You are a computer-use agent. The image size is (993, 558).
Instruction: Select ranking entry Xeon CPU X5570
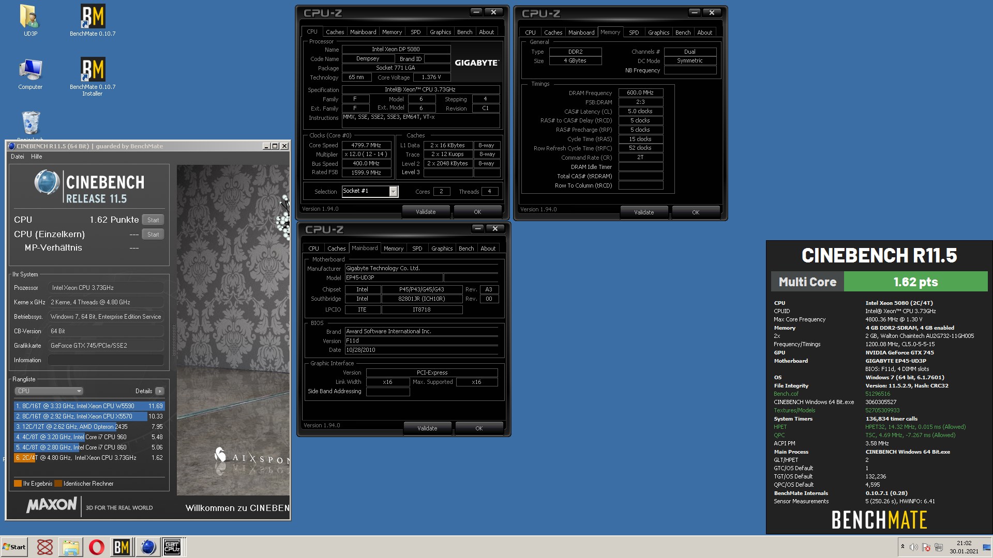(x=89, y=416)
